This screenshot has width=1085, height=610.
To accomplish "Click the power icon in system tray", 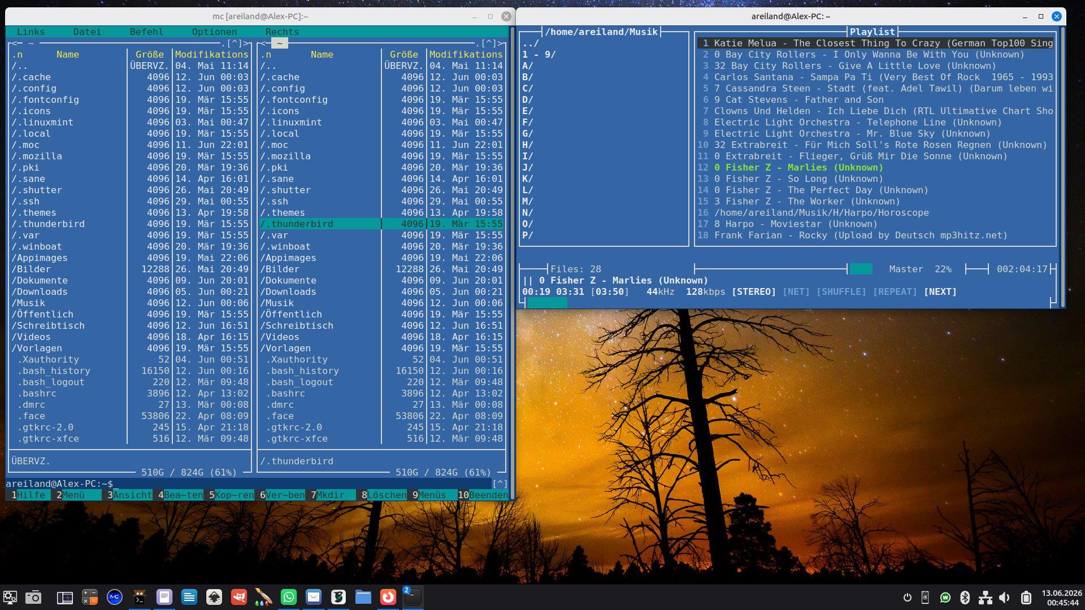I will [x=908, y=598].
